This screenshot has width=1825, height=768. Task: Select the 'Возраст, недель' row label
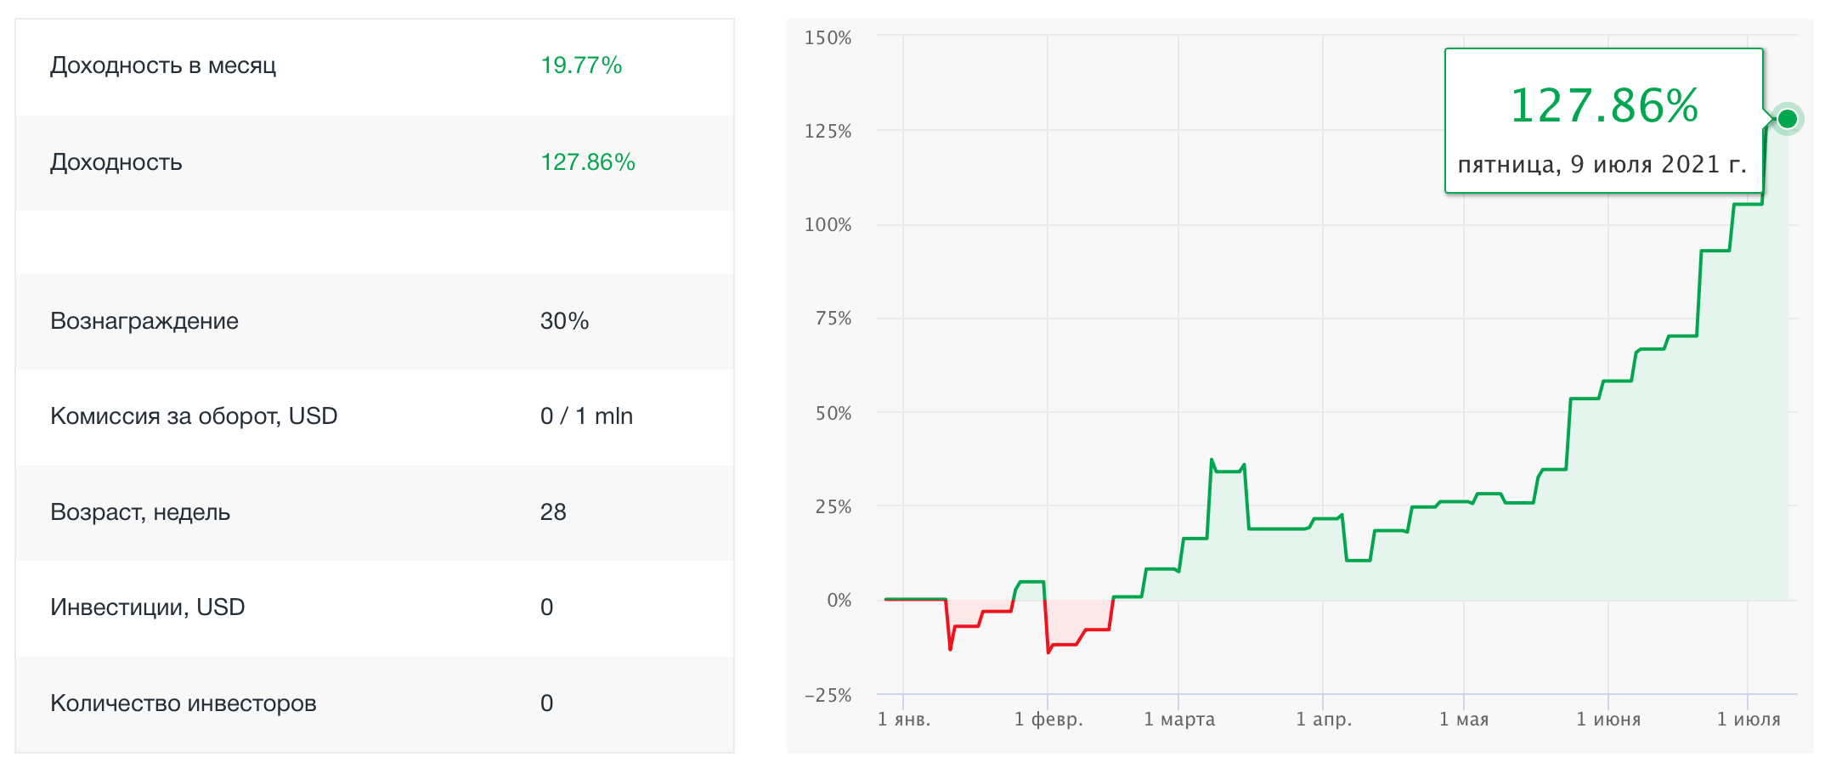coord(140,512)
